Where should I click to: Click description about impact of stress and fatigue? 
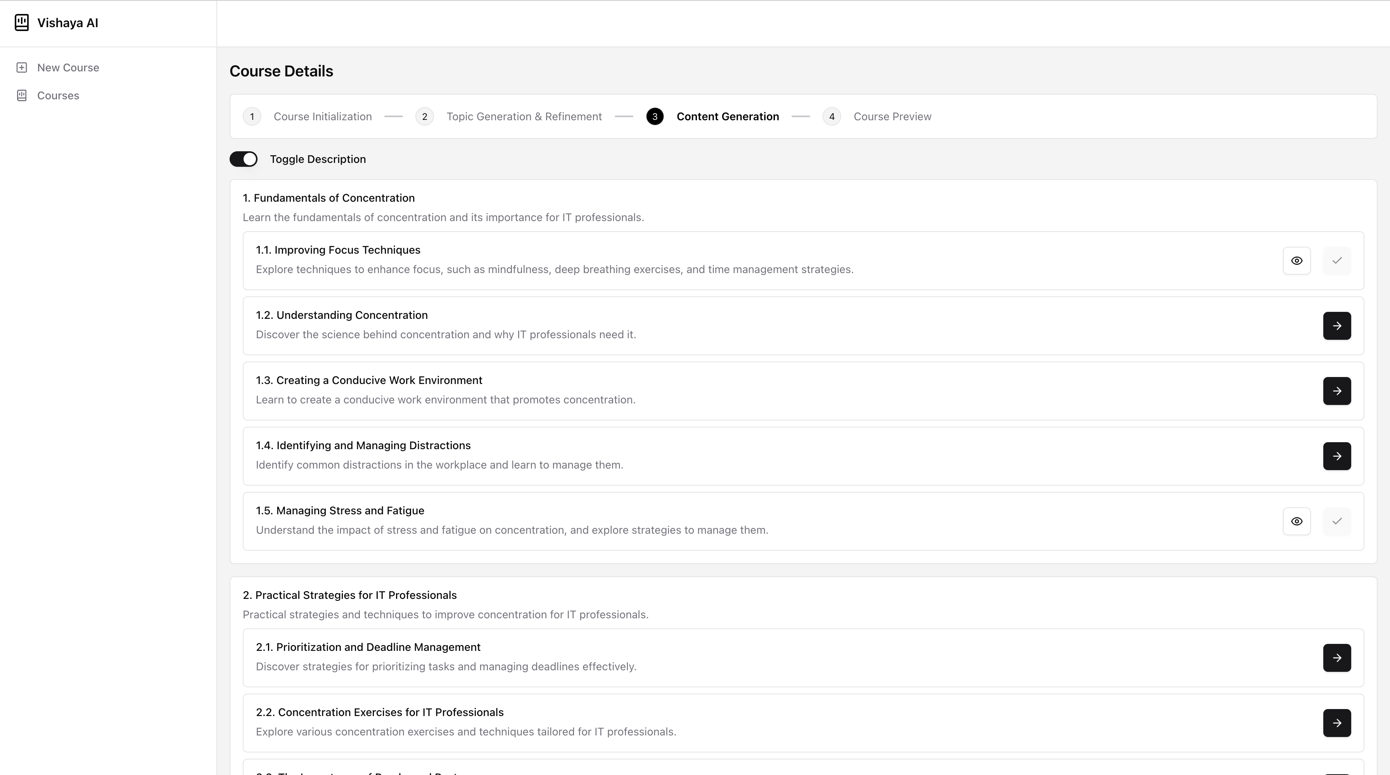(512, 530)
